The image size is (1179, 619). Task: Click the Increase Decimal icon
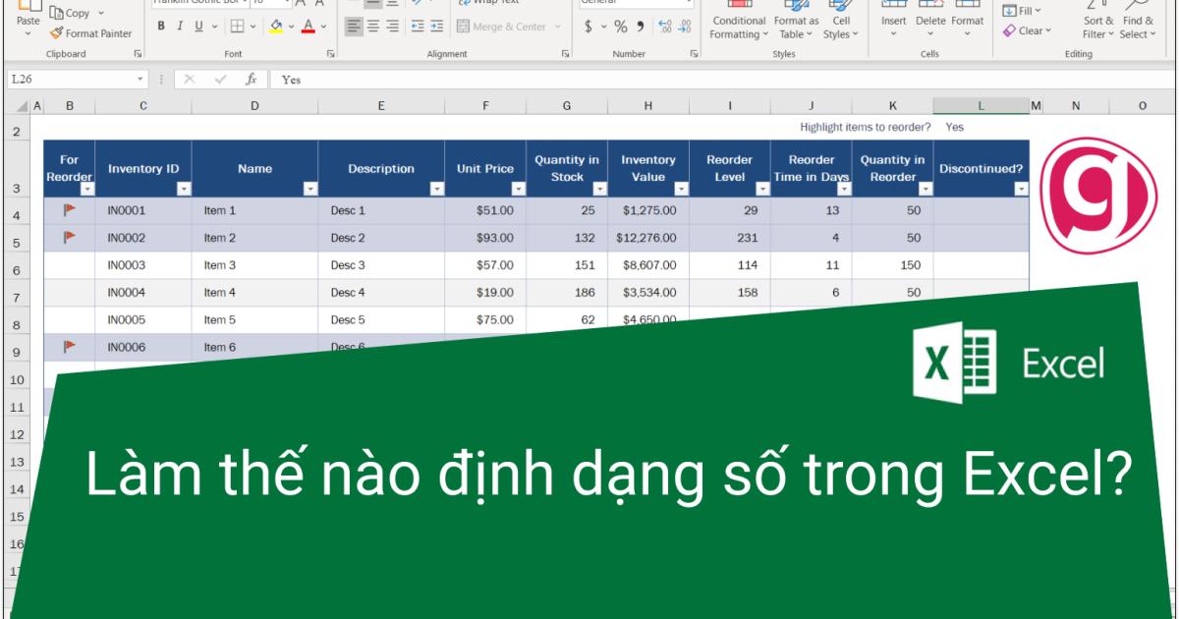(664, 28)
